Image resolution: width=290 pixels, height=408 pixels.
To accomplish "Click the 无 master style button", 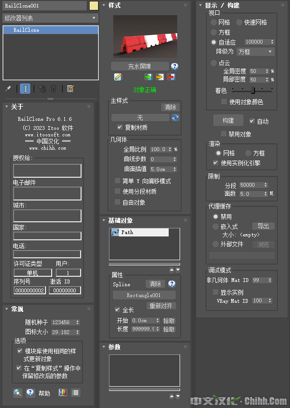I will coord(140,118).
